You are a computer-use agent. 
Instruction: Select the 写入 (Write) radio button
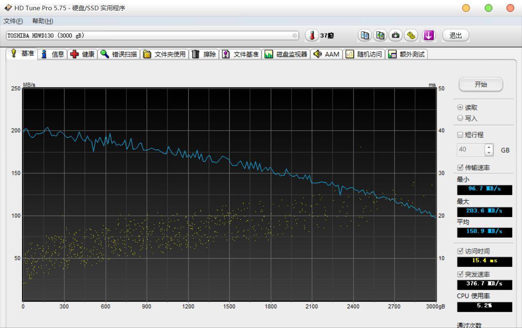click(x=460, y=118)
